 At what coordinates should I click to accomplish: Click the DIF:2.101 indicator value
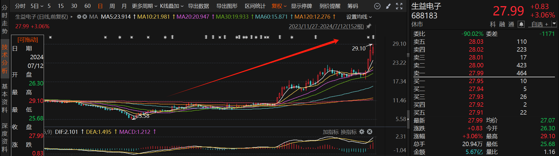(x=66, y=132)
